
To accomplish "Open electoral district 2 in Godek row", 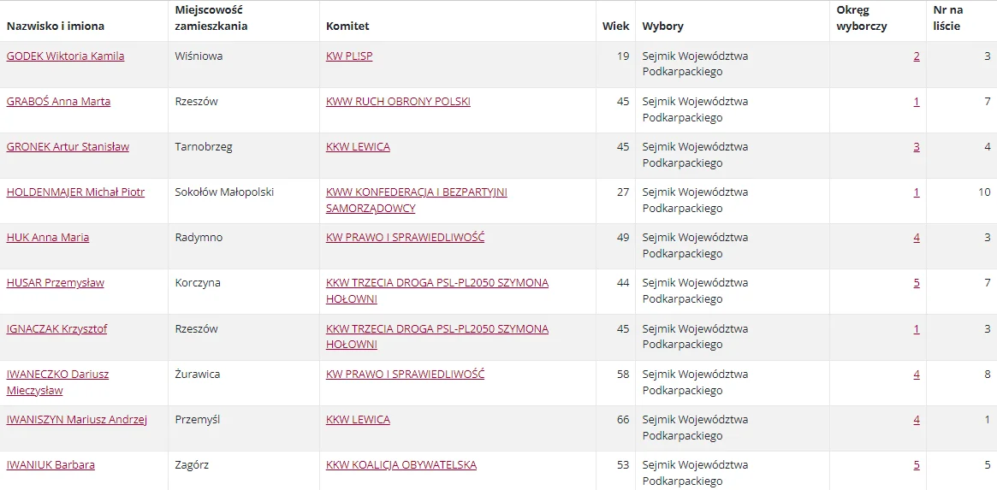I will (917, 56).
